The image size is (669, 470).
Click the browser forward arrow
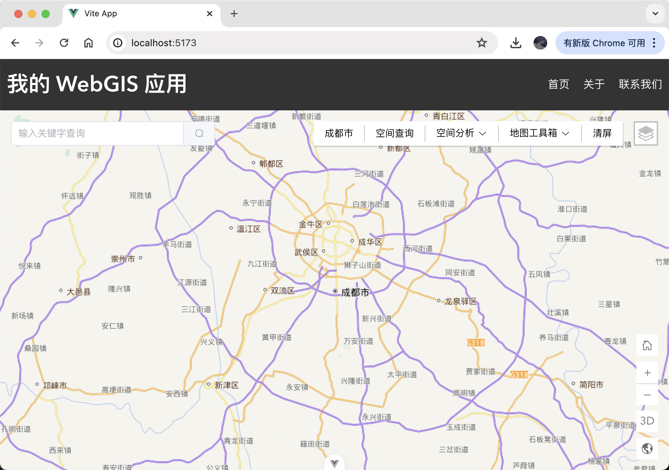39,43
